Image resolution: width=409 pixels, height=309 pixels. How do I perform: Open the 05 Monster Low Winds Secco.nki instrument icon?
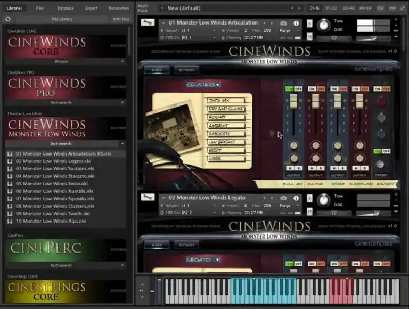tap(10, 184)
